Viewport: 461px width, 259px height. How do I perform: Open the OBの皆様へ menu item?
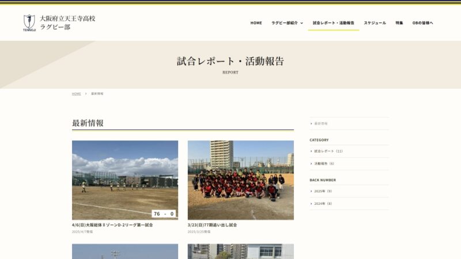click(x=422, y=23)
